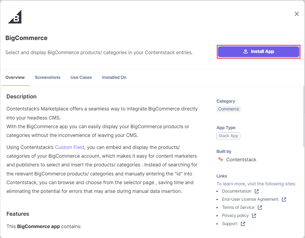Screen dimensions: 305x238
Task: Open the Use Cases tab
Action: coord(81,77)
